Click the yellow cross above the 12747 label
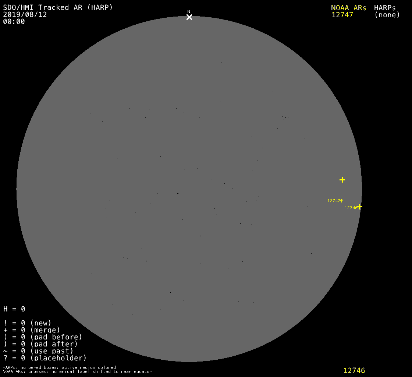 pyautogui.click(x=342, y=180)
